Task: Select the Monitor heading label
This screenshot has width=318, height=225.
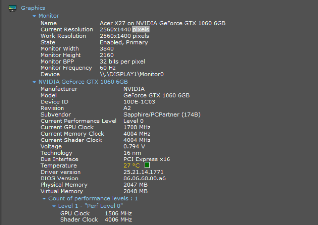Action: pyautogui.click(x=49, y=16)
